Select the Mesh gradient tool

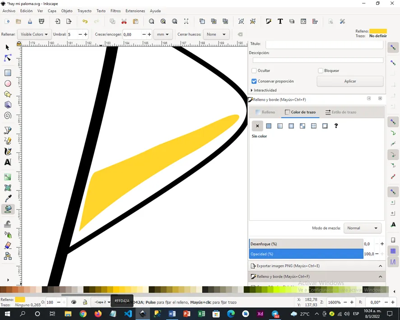click(8, 188)
